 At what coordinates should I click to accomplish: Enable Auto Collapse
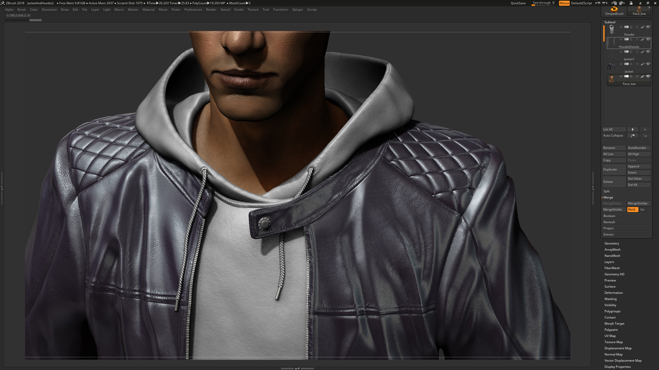point(614,136)
